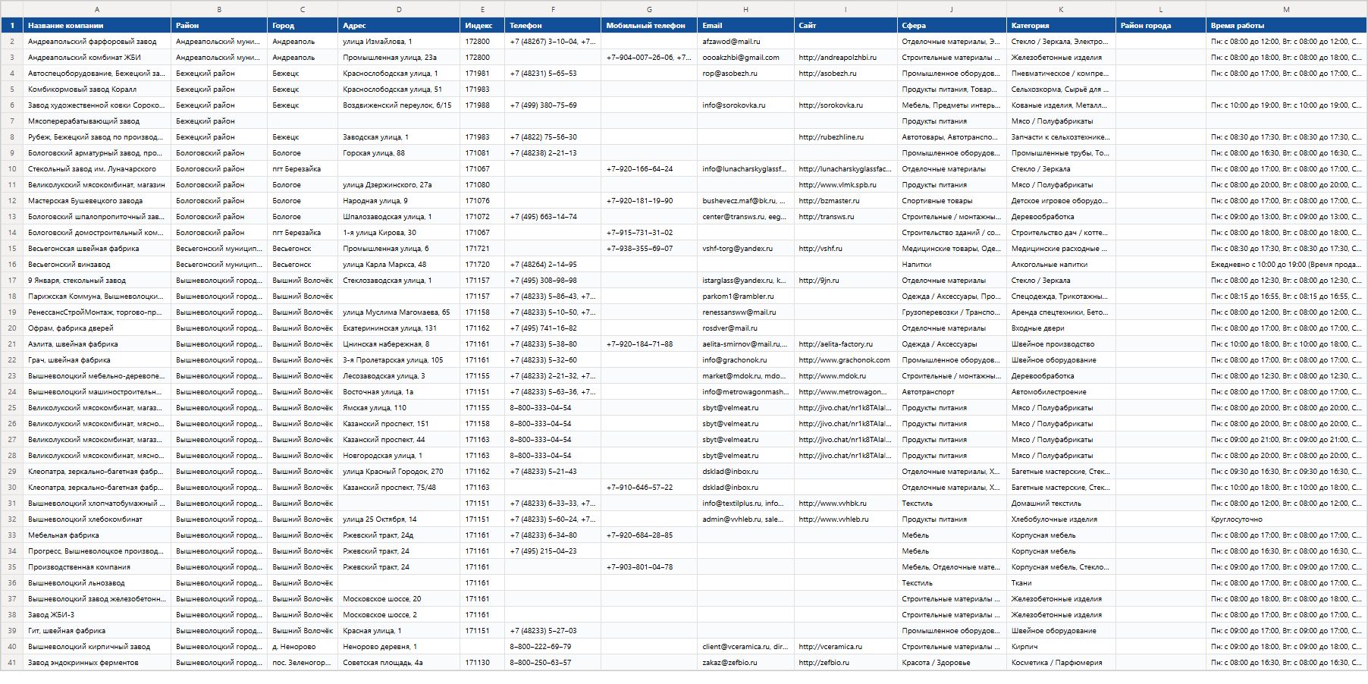Select address cell 'Советская площадь, 4а'
Image resolution: width=1368 pixels, height=684 pixels.
click(399, 663)
